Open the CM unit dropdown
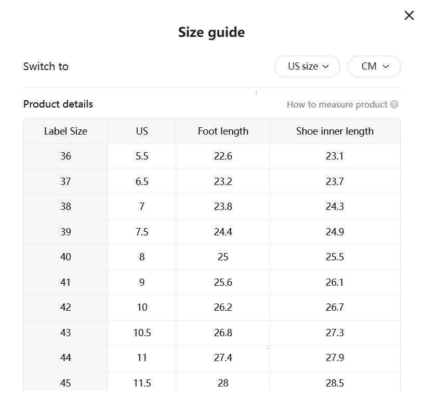 (374, 67)
